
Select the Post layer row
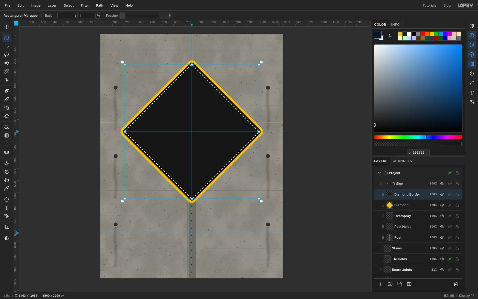tap(418, 237)
